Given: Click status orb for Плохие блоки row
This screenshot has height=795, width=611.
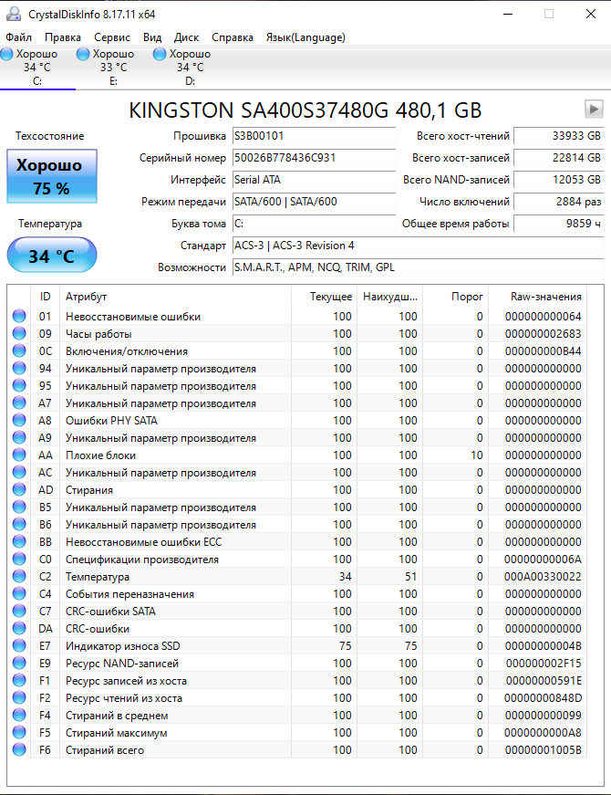Looking at the screenshot, I should point(19,455).
